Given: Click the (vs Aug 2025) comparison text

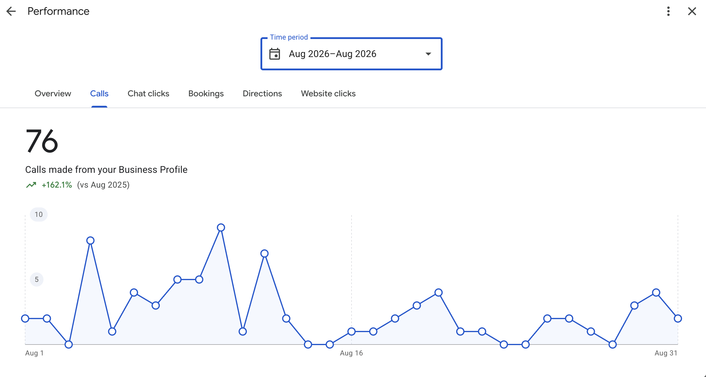Looking at the screenshot, I should click(103, 185).
